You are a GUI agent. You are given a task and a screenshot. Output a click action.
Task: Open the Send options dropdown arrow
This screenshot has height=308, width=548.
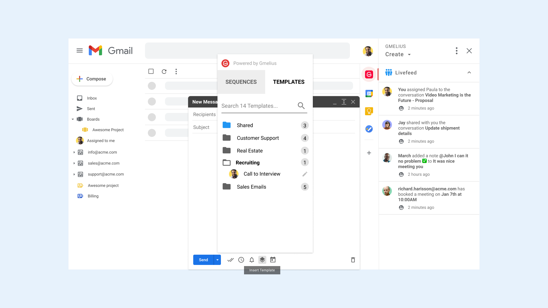[217, 260]
